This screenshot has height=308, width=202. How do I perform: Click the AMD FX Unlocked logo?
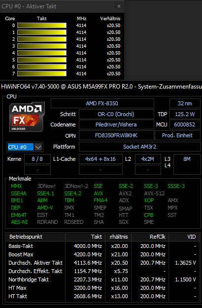tap(27, 117)
